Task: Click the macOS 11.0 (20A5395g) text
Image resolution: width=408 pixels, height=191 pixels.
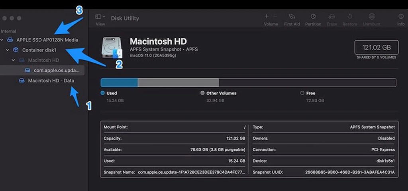Action: coord(153,55)
